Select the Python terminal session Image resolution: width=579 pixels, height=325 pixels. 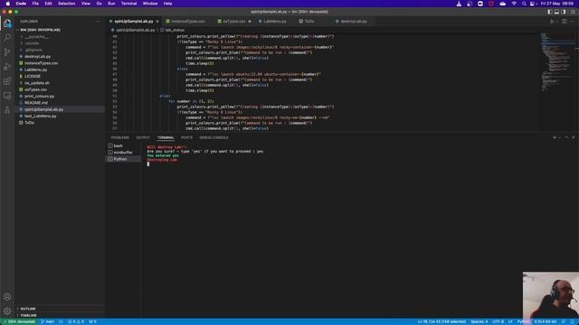123,159
